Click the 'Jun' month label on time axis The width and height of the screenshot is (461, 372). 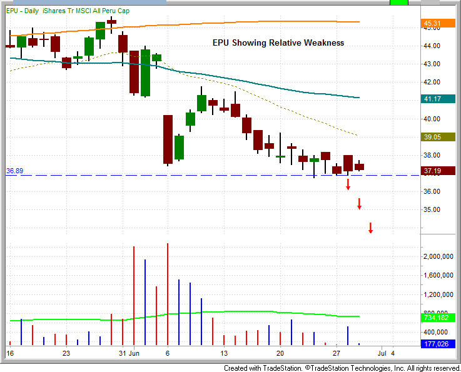pyautogui.click(x=134, y=353)
